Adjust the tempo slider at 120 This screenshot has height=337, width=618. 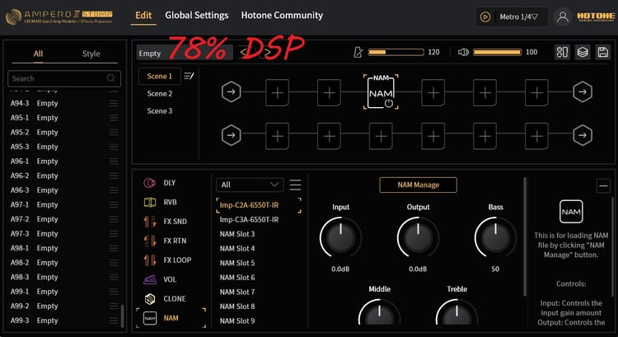click(x=396, y=52)
